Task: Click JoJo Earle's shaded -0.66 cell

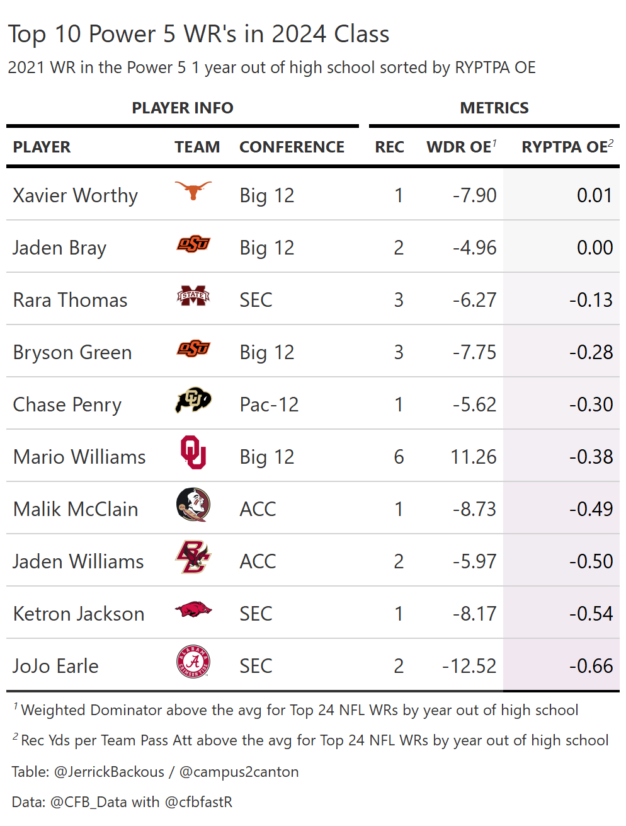Action: [x=591, y=666]
